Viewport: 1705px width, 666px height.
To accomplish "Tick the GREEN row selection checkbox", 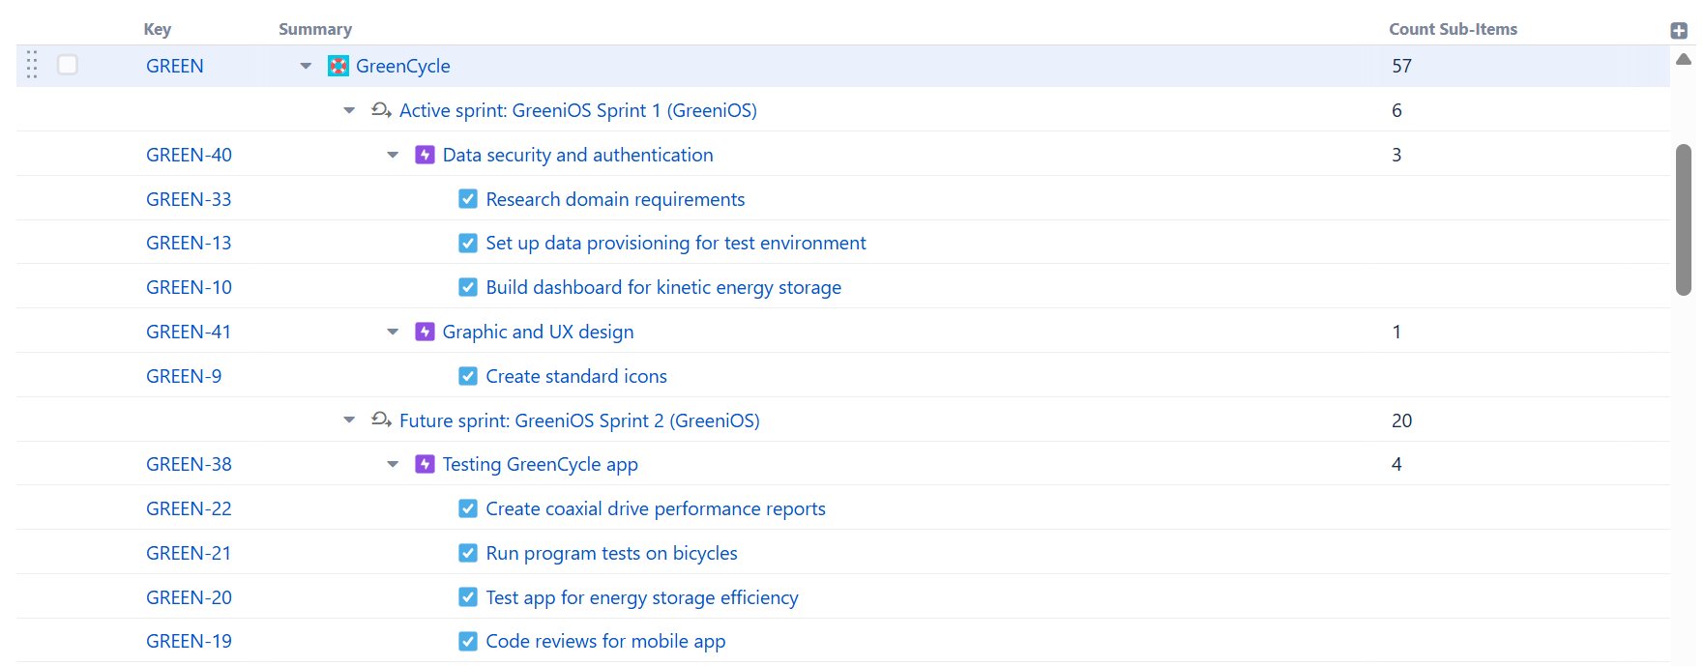I will (68, 65).
